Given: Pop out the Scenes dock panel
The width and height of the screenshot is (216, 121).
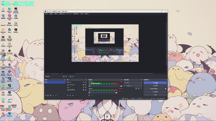Looking at the screenshot, I should 65,80.
